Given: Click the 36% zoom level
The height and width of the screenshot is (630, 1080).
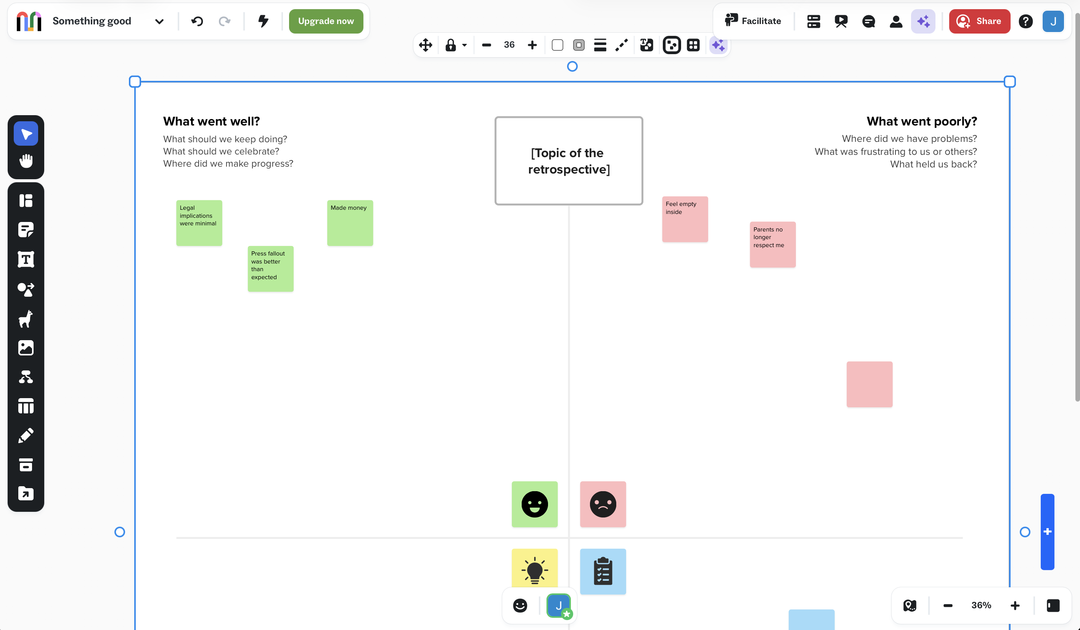Looking at the screenshot, I should click(981, 605).
